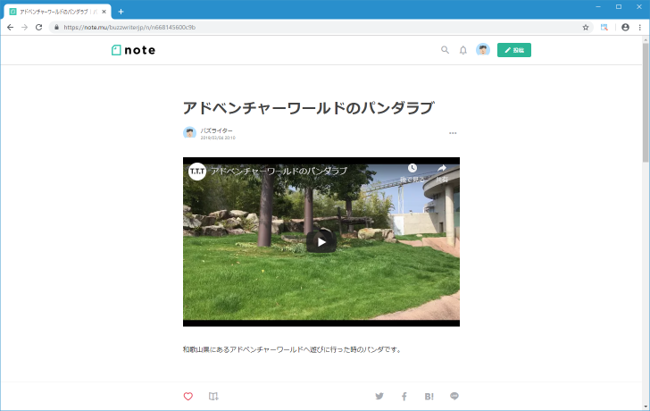Open a new browser tab
The height and width of the screenshot is (411, 650).
[x=121, y=12]
